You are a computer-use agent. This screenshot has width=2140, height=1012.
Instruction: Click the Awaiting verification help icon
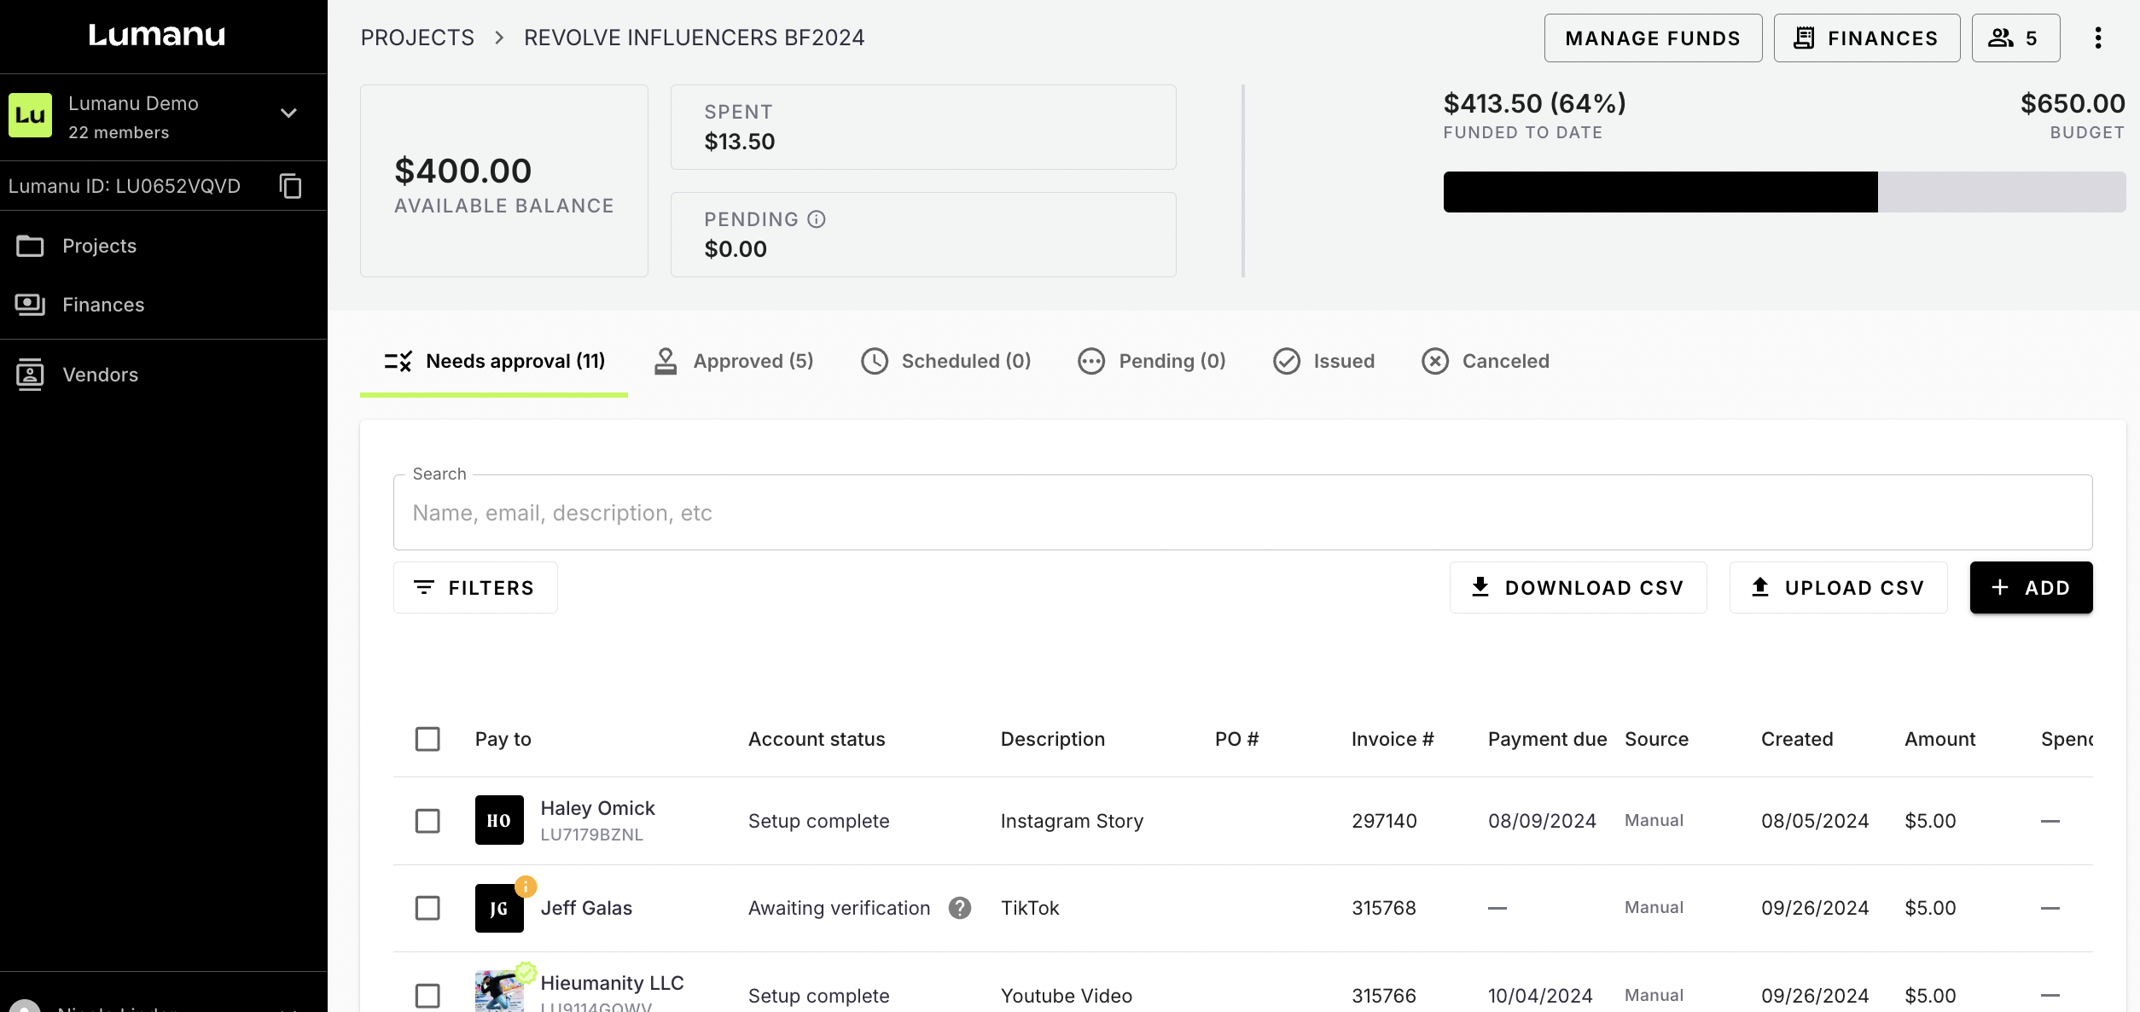[x=960, y=908]
